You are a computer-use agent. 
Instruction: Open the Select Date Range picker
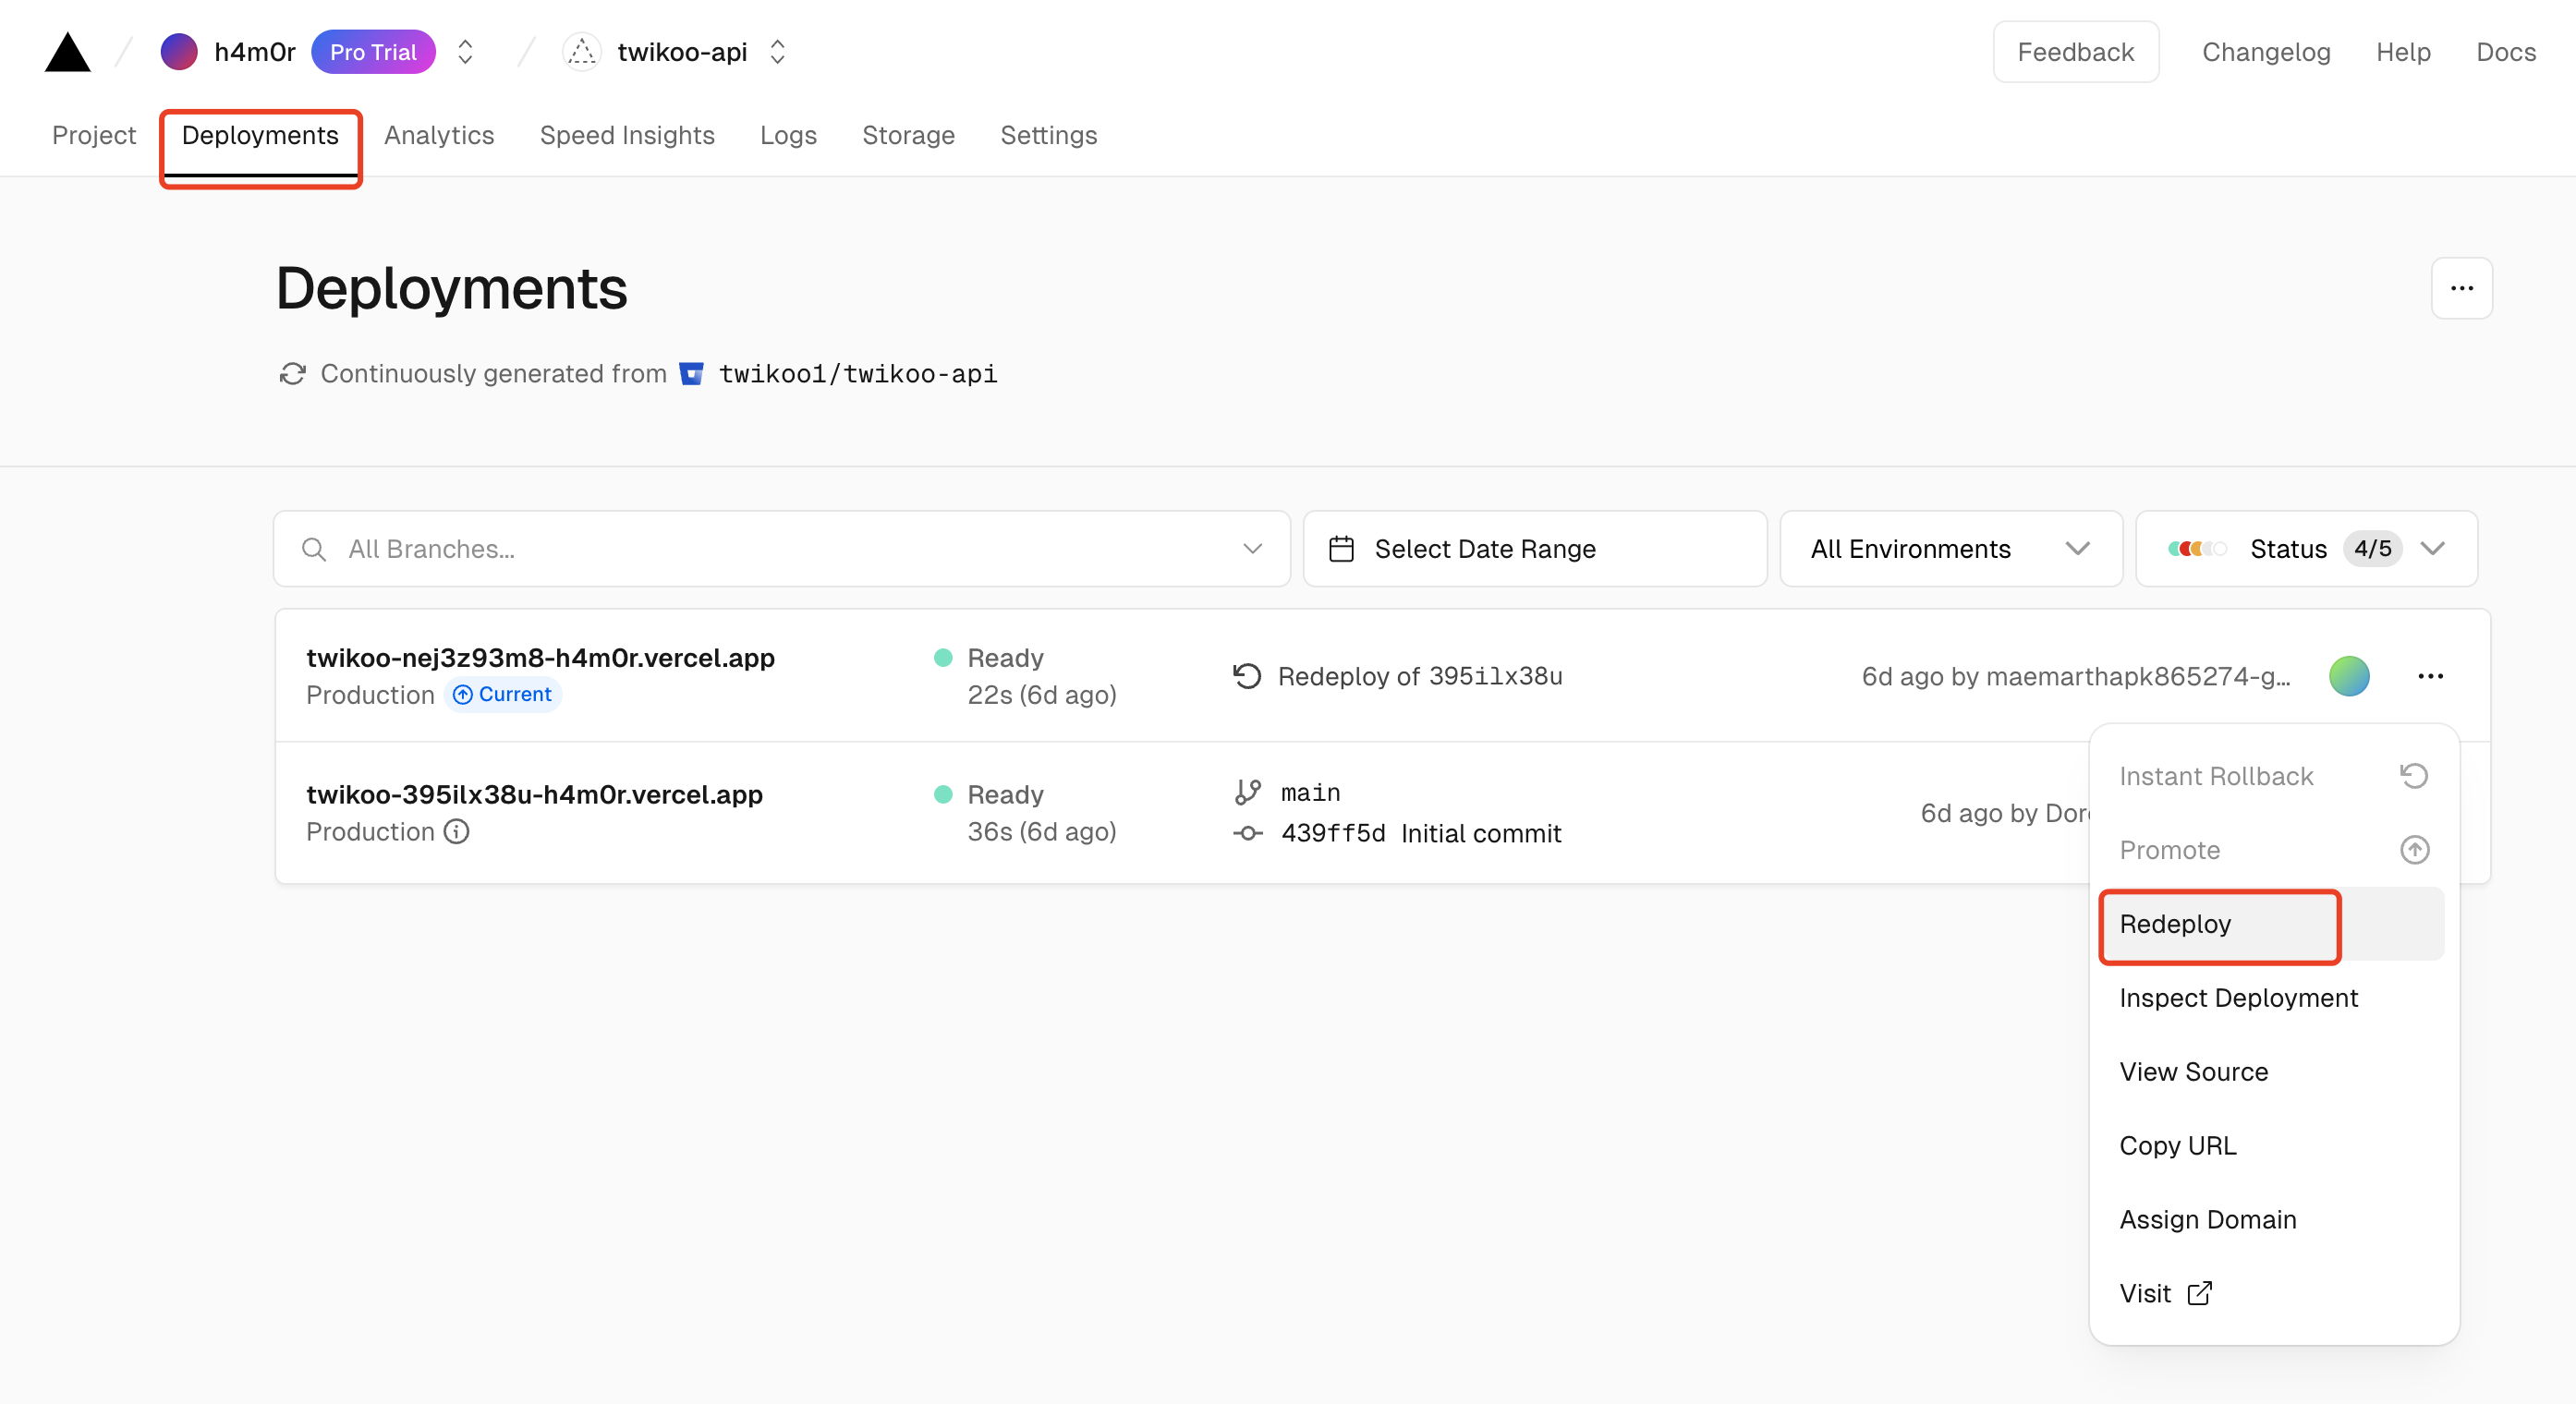pos(1535,549)
